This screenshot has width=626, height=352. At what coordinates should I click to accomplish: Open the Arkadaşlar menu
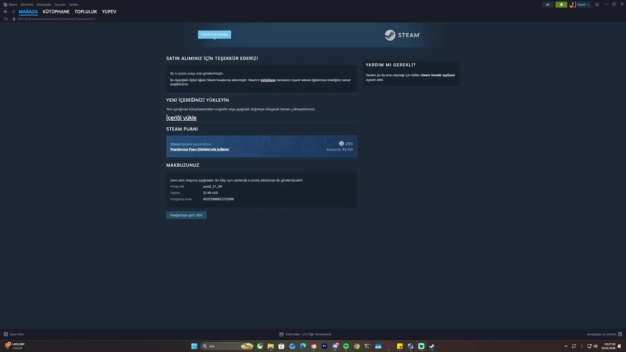[44, 4]
